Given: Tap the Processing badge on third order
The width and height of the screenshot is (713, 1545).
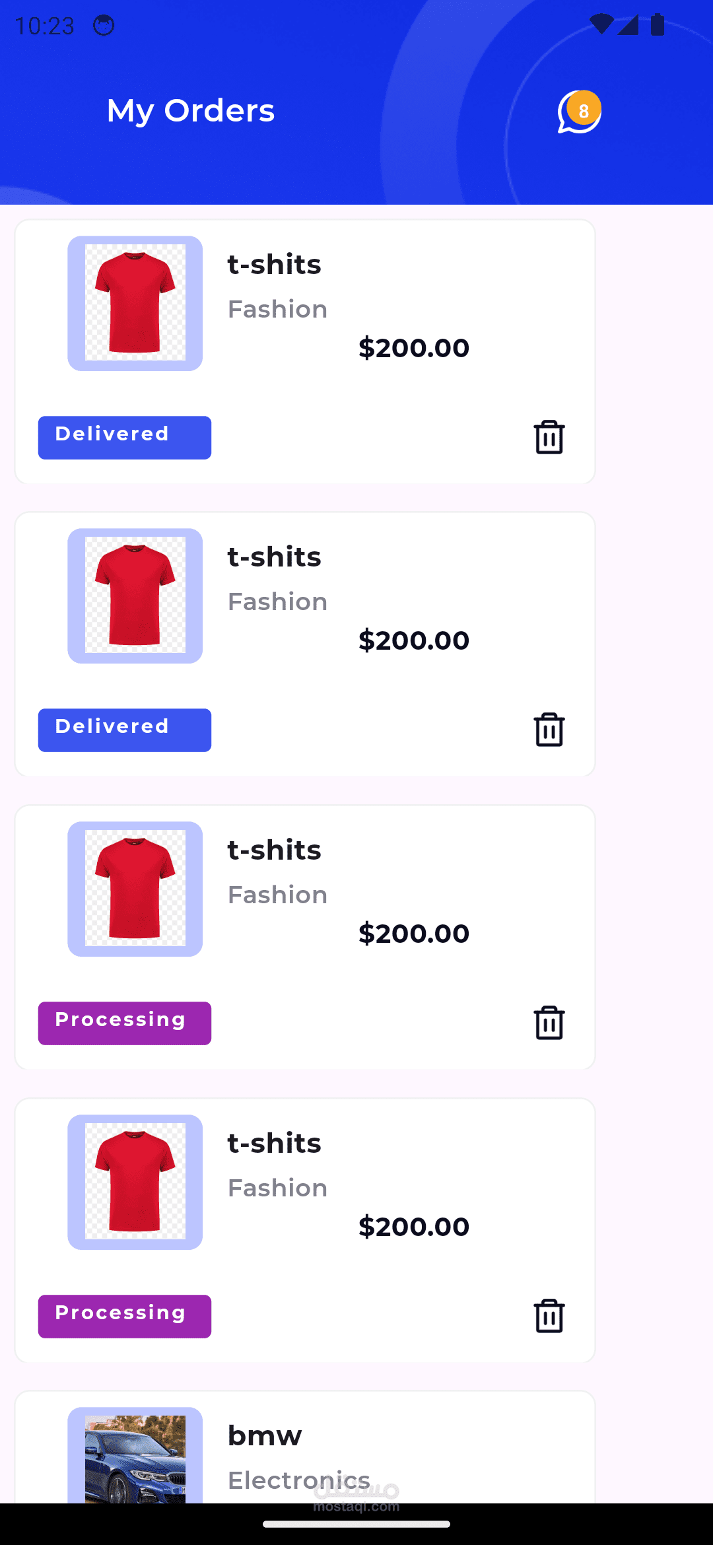Looking at the screenshot, I should 125,1023.
